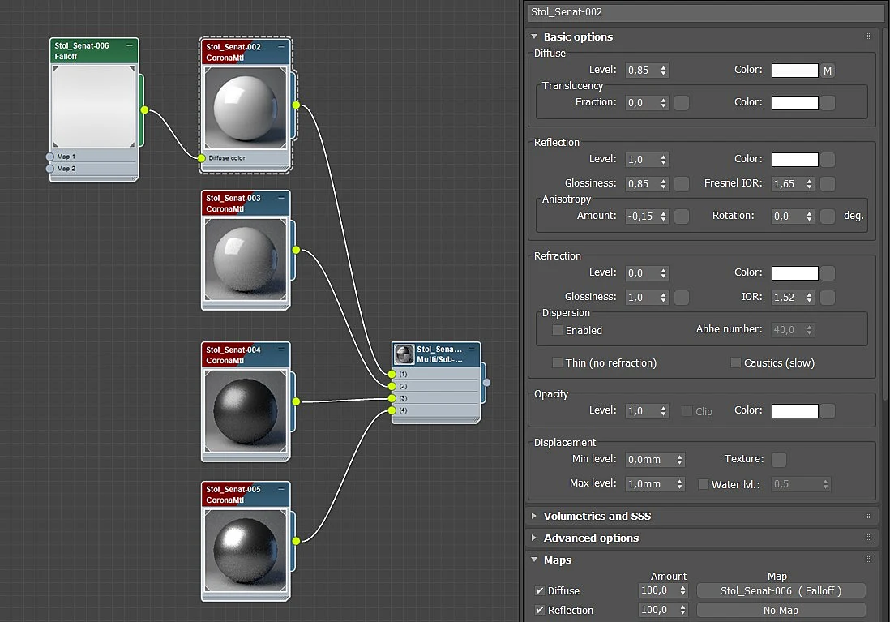Image resolution: width=890 pixels, height=622 pixels.
Task: Click the M map button beside Diffuse color
Action: [828, 71]
